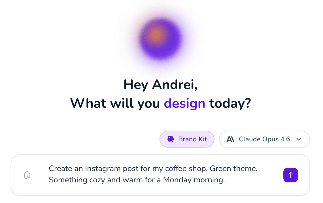Open the file attachment picker via the paperclip
This screenshot has height=203, width=323.
pos(27,175)
